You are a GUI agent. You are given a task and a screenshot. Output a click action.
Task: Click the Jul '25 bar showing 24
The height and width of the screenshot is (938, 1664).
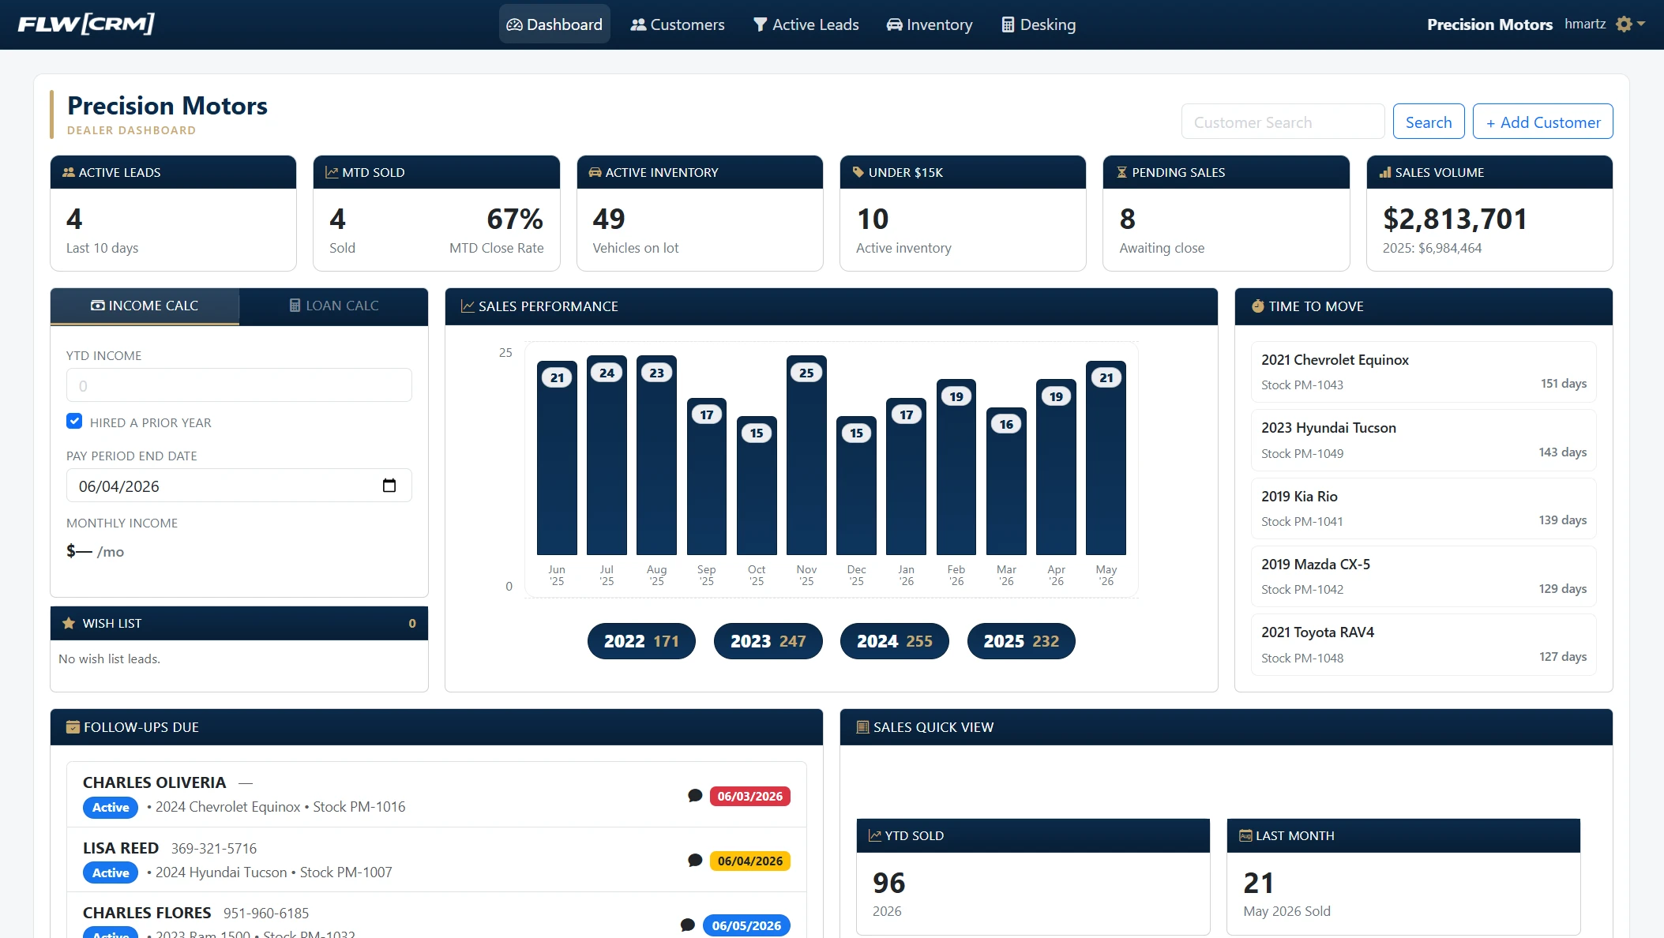(x=607, y=456)
